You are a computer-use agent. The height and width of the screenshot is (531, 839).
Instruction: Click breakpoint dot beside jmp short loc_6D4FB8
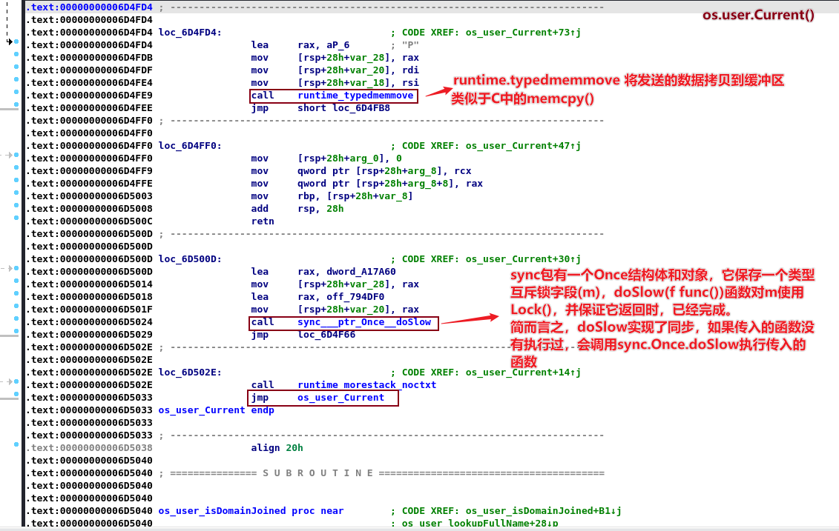16,108
